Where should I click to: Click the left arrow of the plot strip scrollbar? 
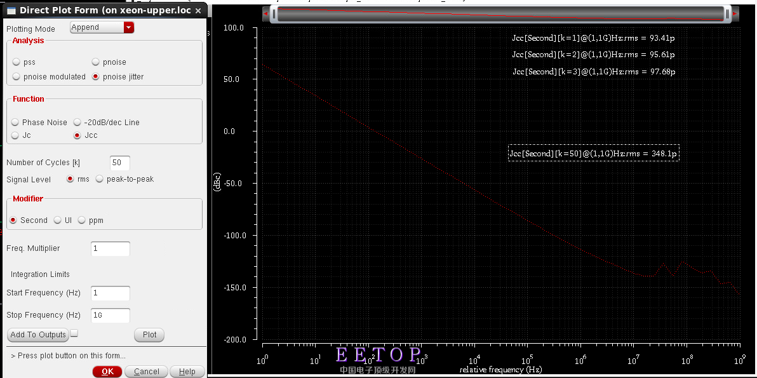pyautogui.click(x=265, y=15)
